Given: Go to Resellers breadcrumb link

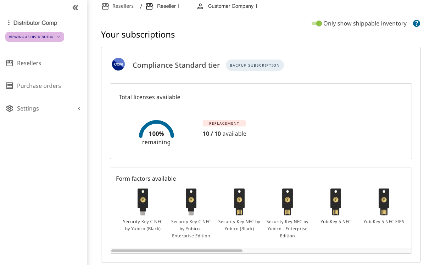Looking at the screenshot, I should click(123, 6).
